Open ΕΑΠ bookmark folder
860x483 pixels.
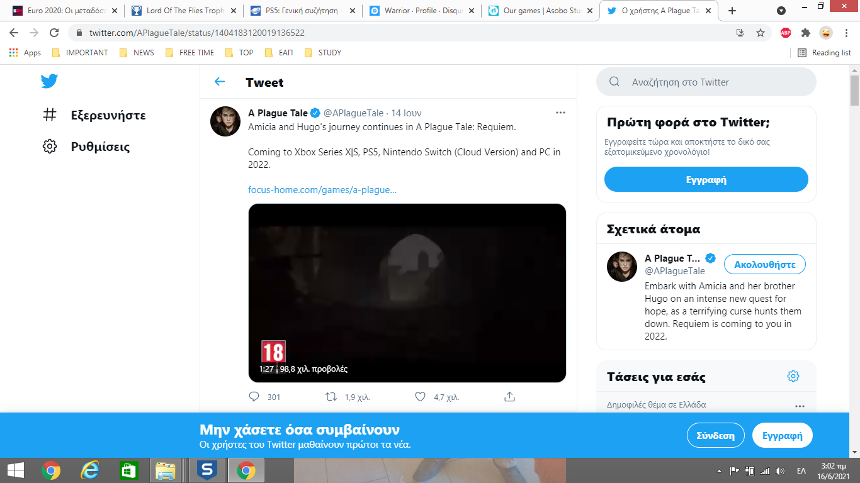[279, 53]
